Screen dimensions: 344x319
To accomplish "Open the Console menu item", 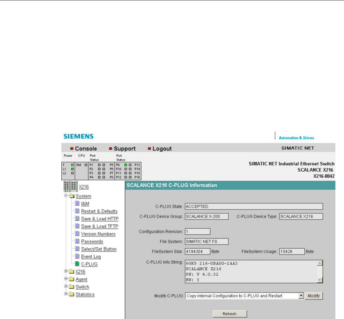I will coord(86,149).
